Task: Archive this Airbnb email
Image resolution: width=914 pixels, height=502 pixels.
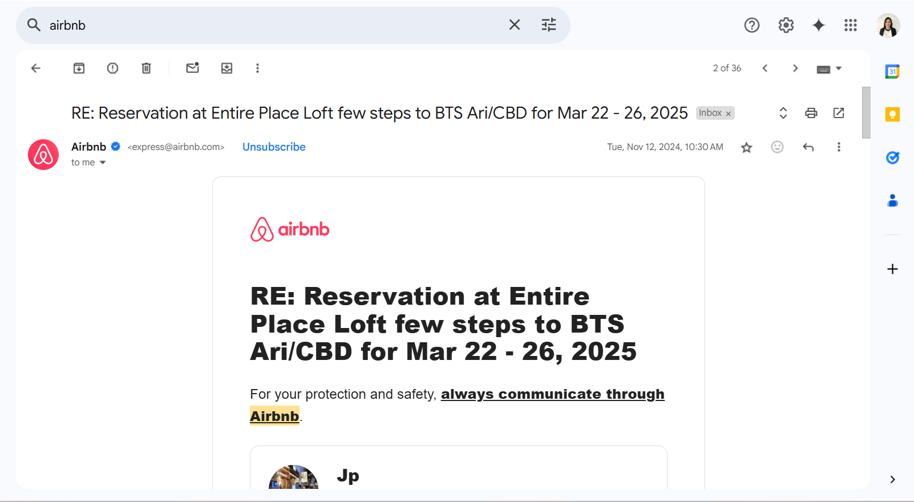Action: point(79,68)
